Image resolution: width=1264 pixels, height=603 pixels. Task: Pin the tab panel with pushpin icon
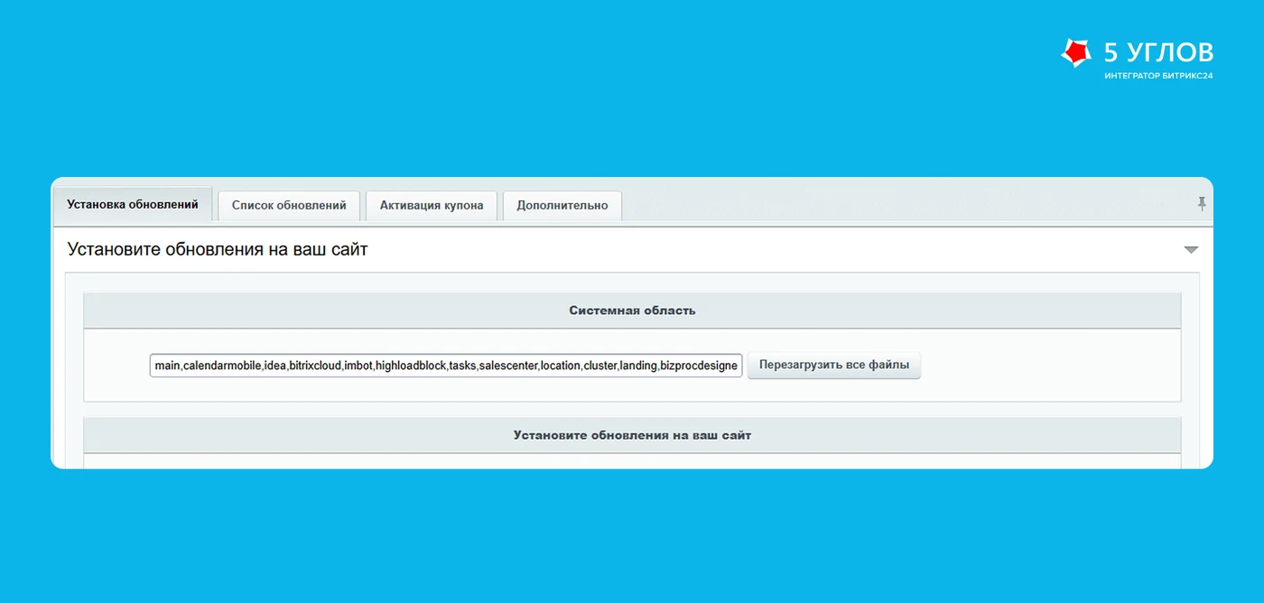click(1202, 204)
